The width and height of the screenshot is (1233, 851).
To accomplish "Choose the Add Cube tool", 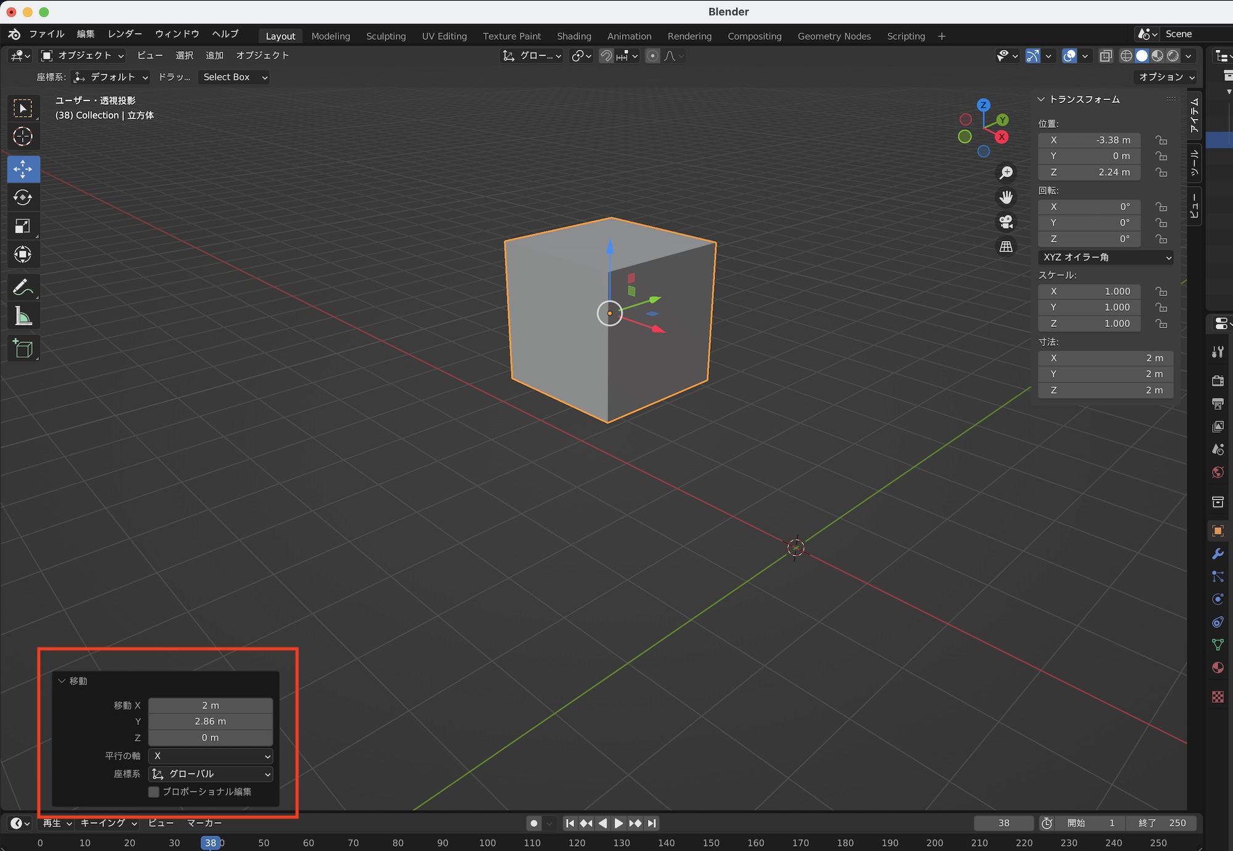I will [x=23, y=349].
